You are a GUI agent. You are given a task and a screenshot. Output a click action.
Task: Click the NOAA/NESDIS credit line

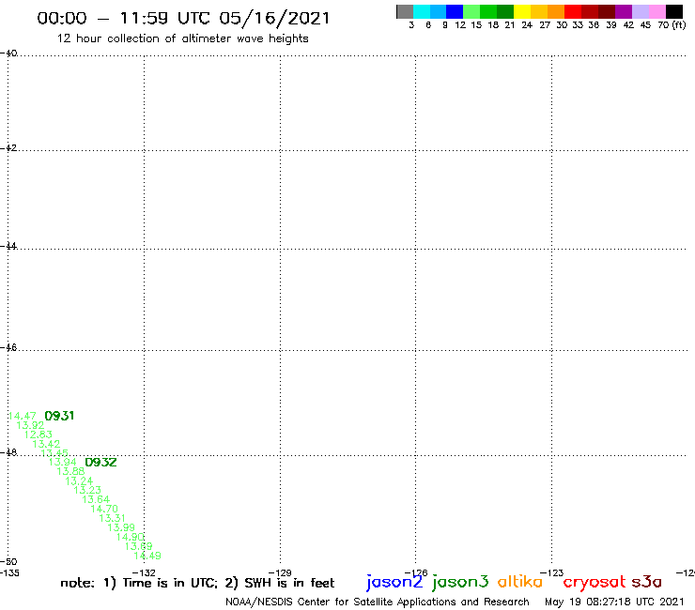378,602
